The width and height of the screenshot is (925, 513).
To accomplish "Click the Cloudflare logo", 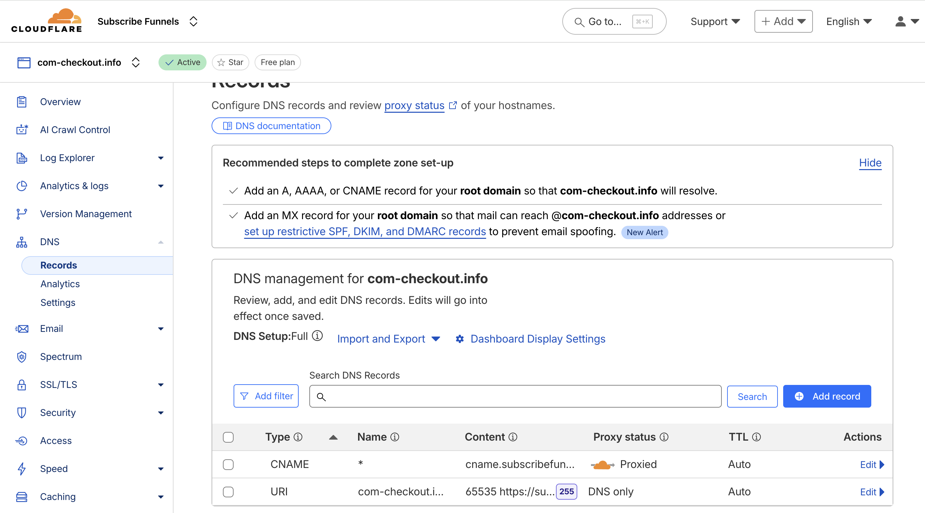I will pyautogui.click(x=47, y=21).
